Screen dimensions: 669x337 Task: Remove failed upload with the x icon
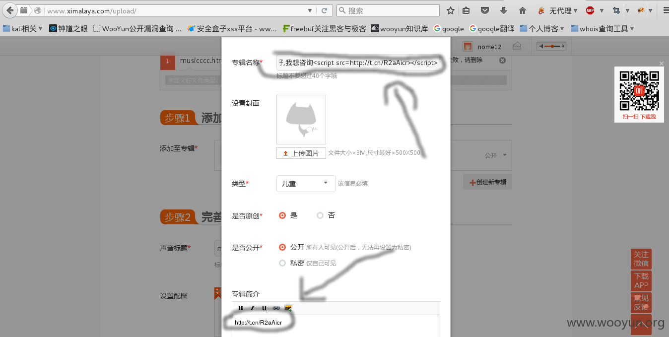point(502,60)
